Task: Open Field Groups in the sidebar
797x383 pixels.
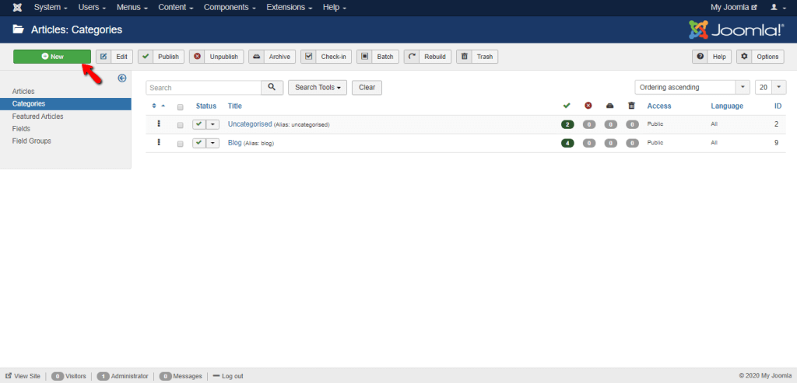Action: (31, 141)
